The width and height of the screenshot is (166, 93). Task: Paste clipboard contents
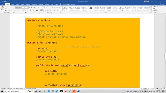[x=2, y=9]
